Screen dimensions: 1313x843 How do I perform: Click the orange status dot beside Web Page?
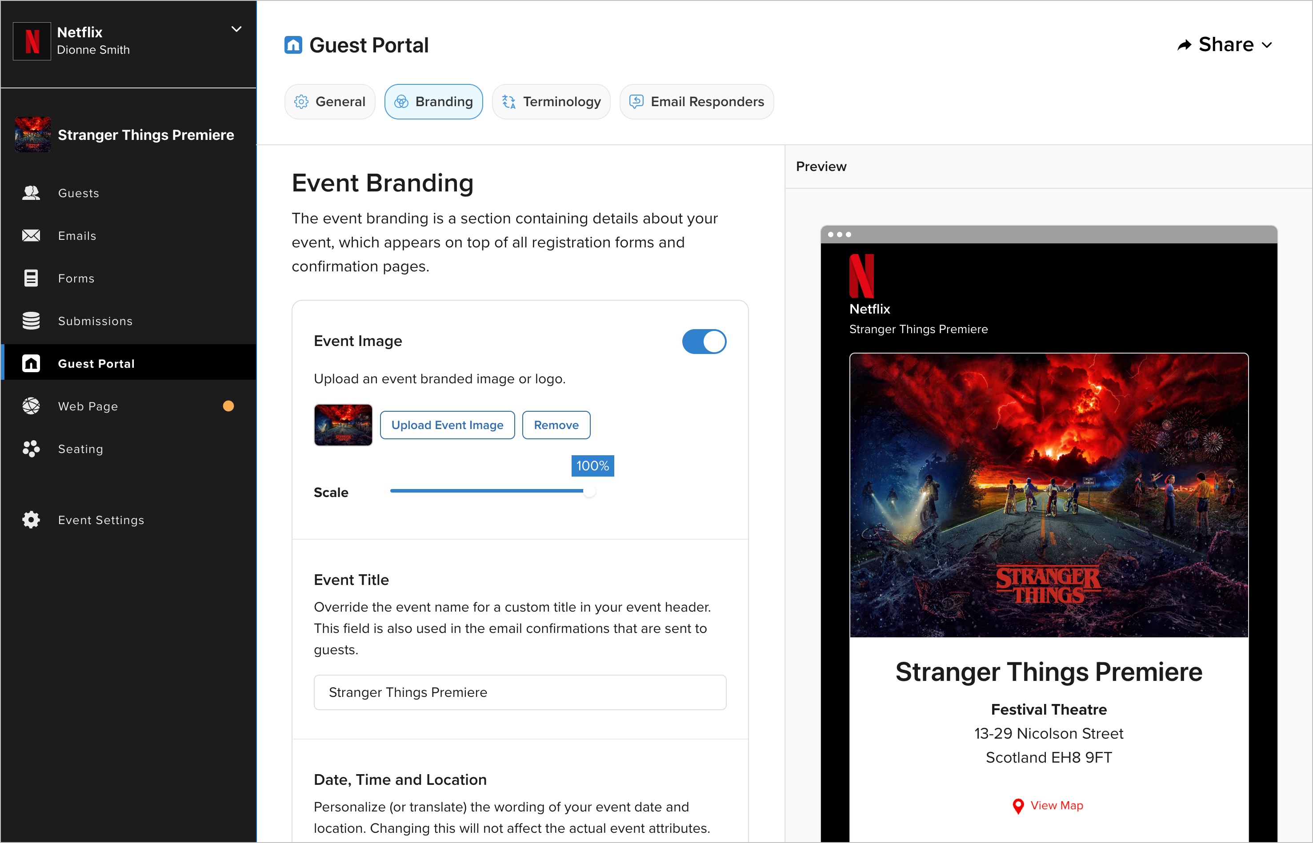(x=228, y=406)
